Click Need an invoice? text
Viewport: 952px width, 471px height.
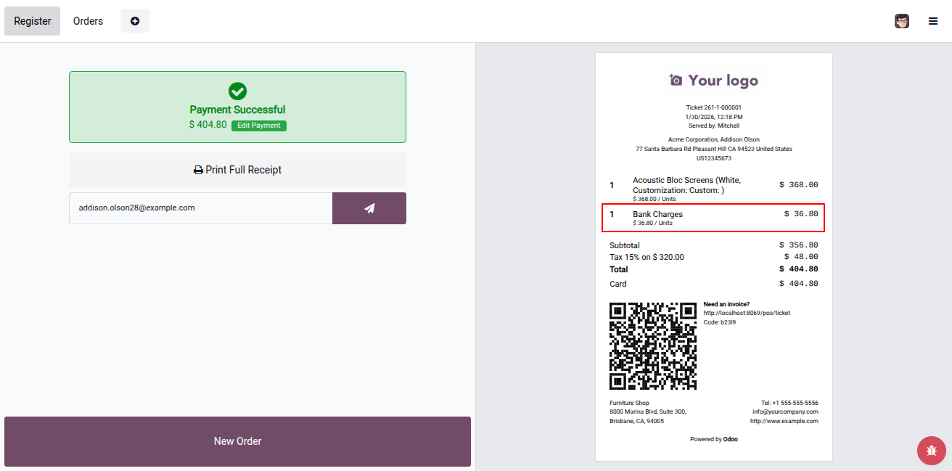click(x=726, y=304)
